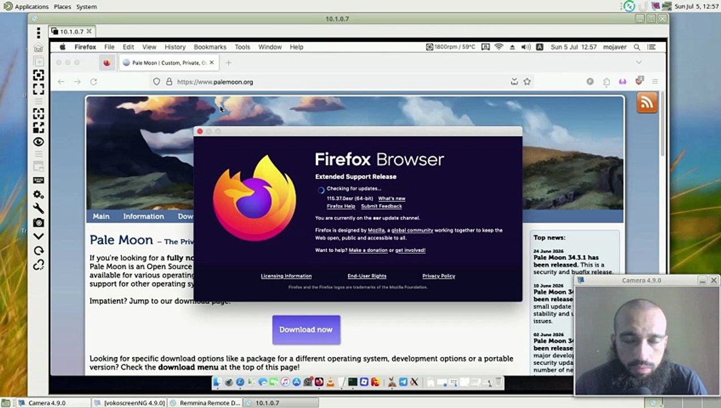Open Spotlight search magnifier icon

click(637, 47)
